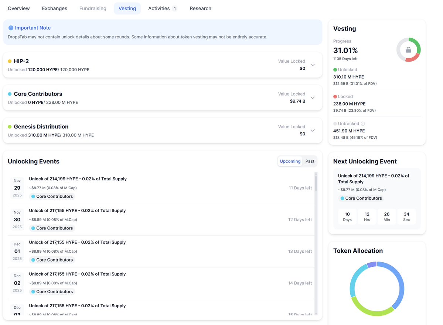
Task: Click the lock icon in vesting progress ring
Action: [409, 50]
